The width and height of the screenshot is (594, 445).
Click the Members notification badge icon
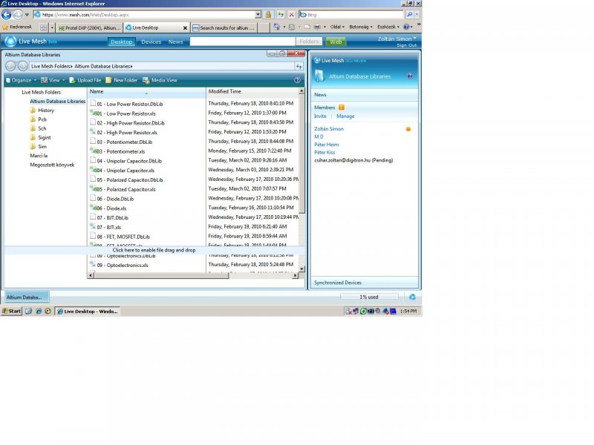342,108
